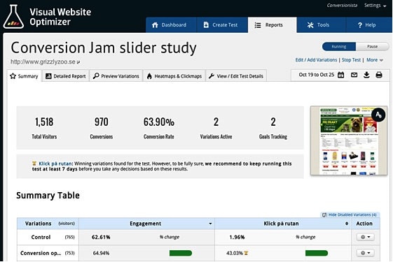Image resolution: width=393 pixels, height=262 pixels.
Task: Open the View / Edit Test Details tab
Action: (236, 76)
